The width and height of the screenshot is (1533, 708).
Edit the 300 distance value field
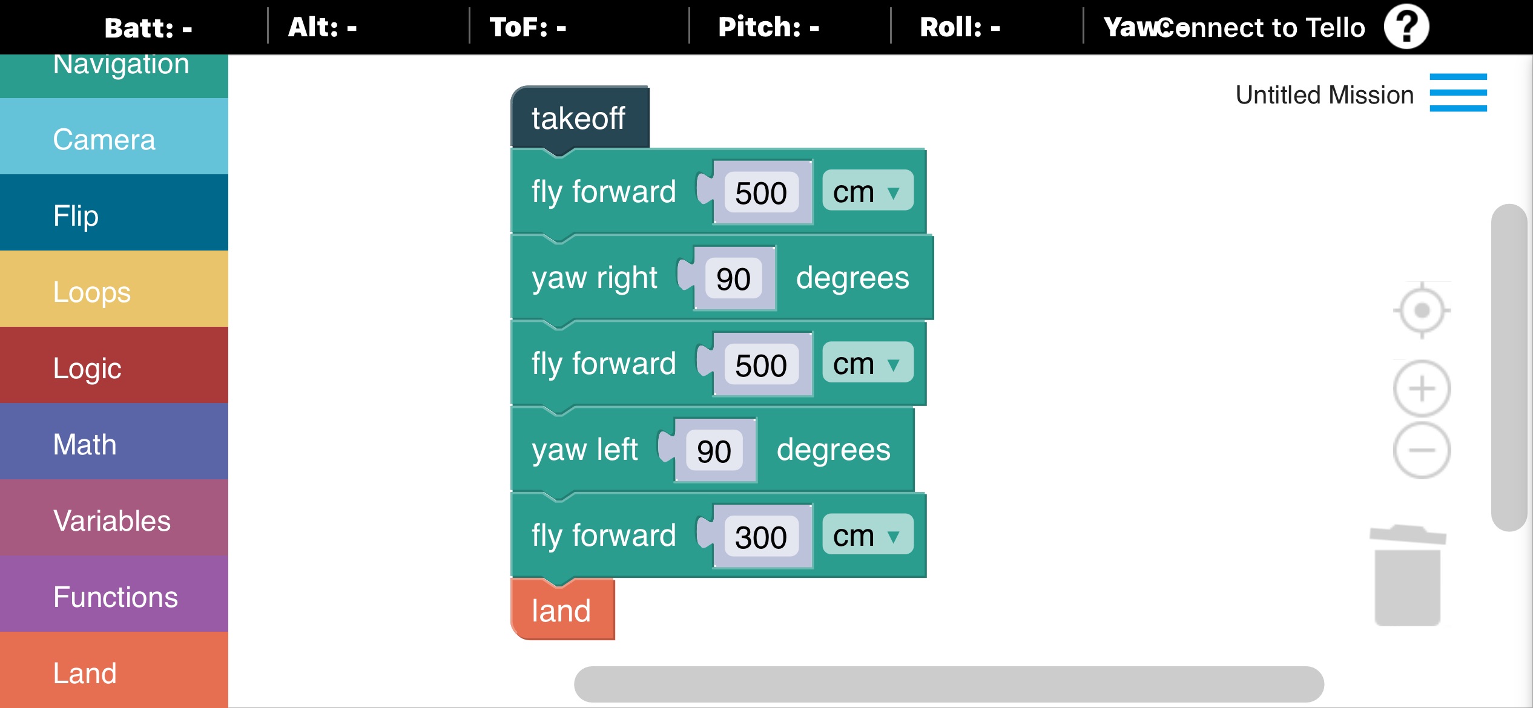[760, 537]
